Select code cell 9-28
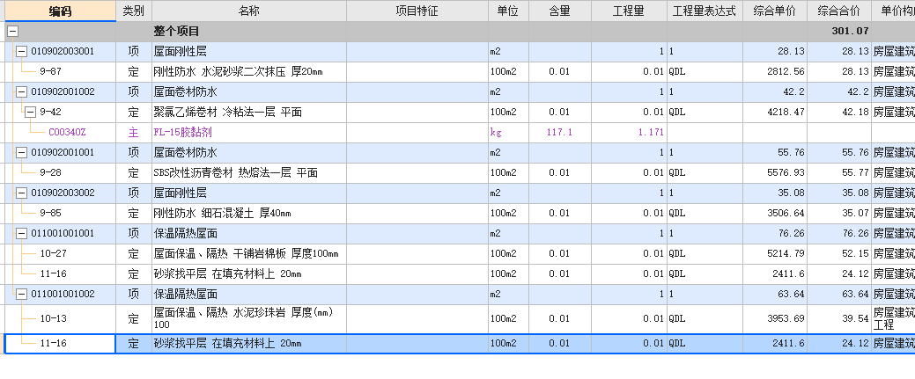Image resolution: width=915 pixels, height=379 pixels. tap(61, 172)
